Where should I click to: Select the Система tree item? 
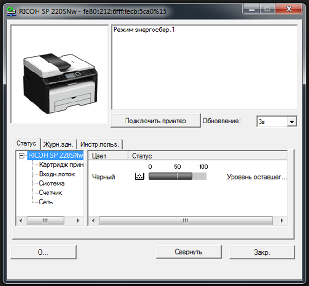tap(52, 184)
